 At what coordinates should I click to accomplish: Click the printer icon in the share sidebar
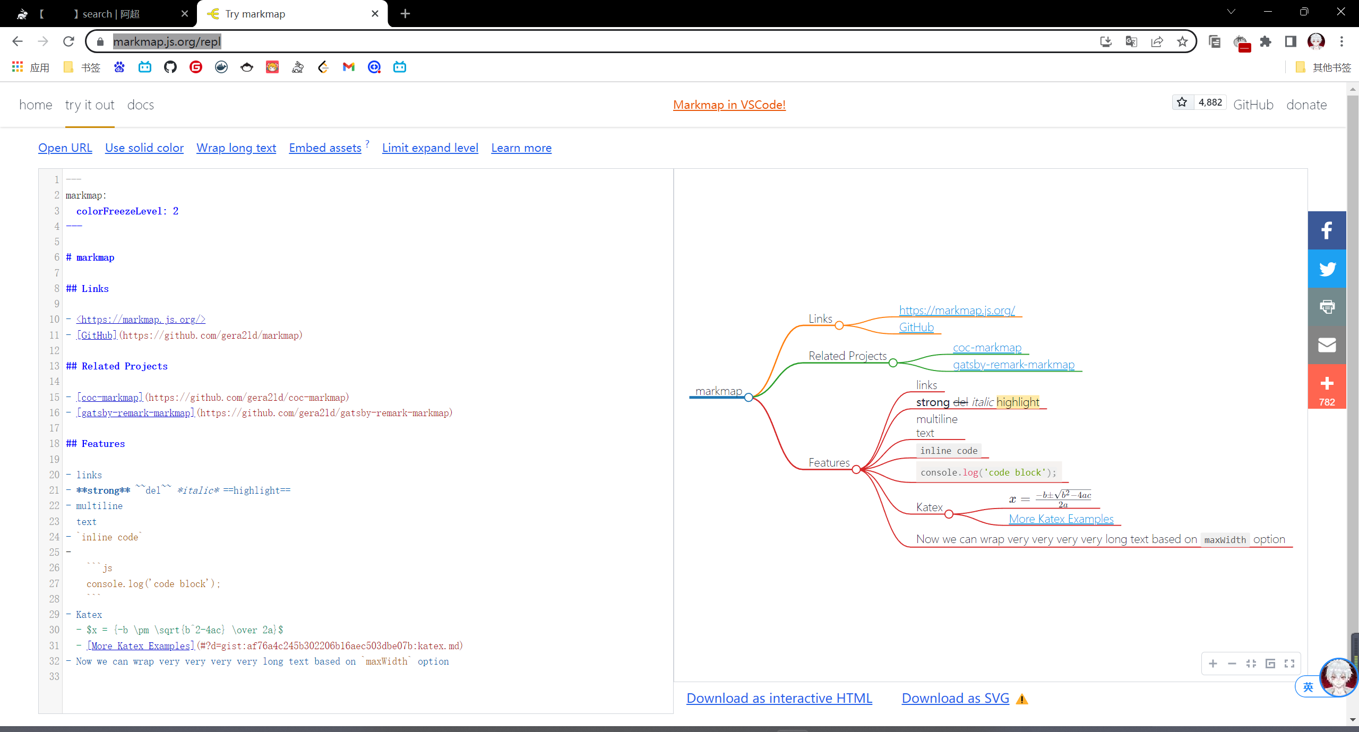point(1327,307)
